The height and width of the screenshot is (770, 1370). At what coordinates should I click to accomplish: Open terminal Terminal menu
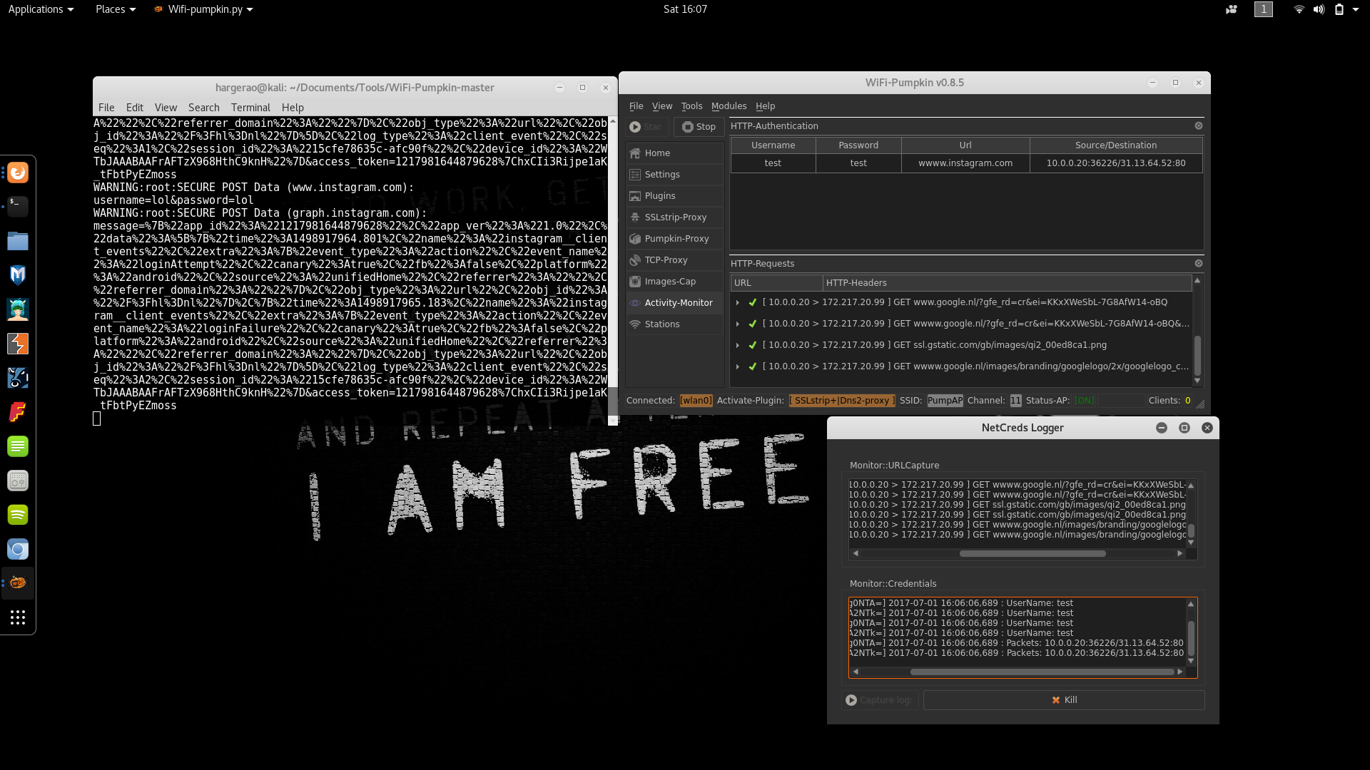(x=250, y=108)
